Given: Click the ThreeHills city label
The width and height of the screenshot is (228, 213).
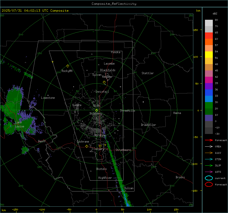Looking at the screenshot, I should (127, 111).
